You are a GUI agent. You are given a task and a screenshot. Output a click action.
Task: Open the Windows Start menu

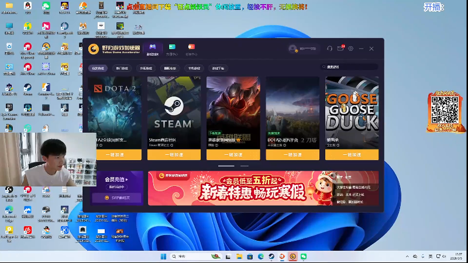click(163, 257)
